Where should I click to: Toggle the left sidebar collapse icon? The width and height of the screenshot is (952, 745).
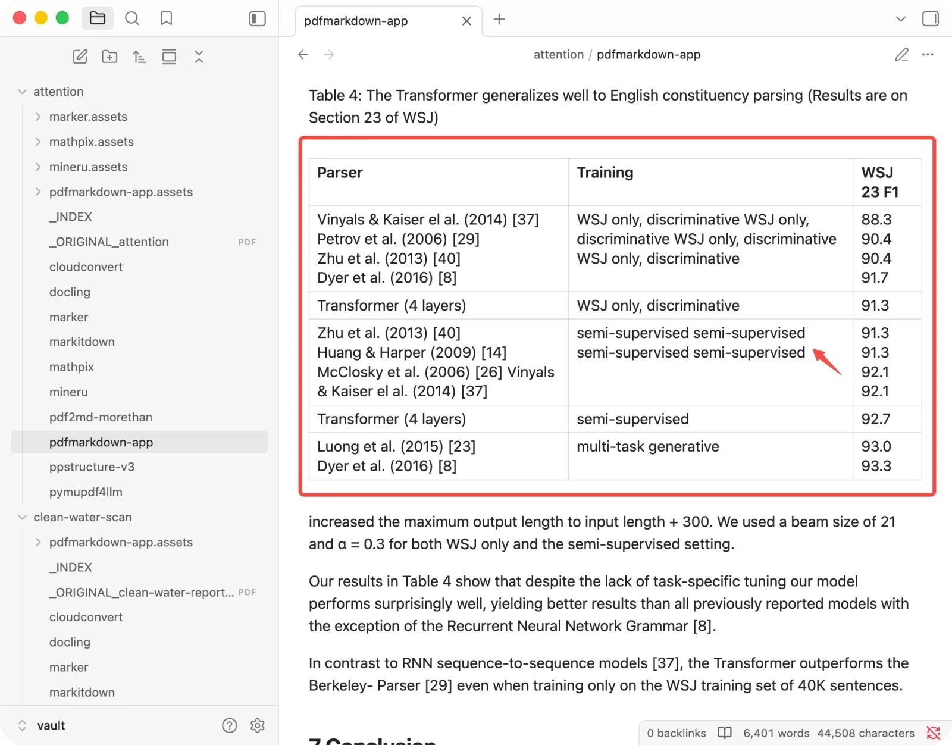click(257, 18)
